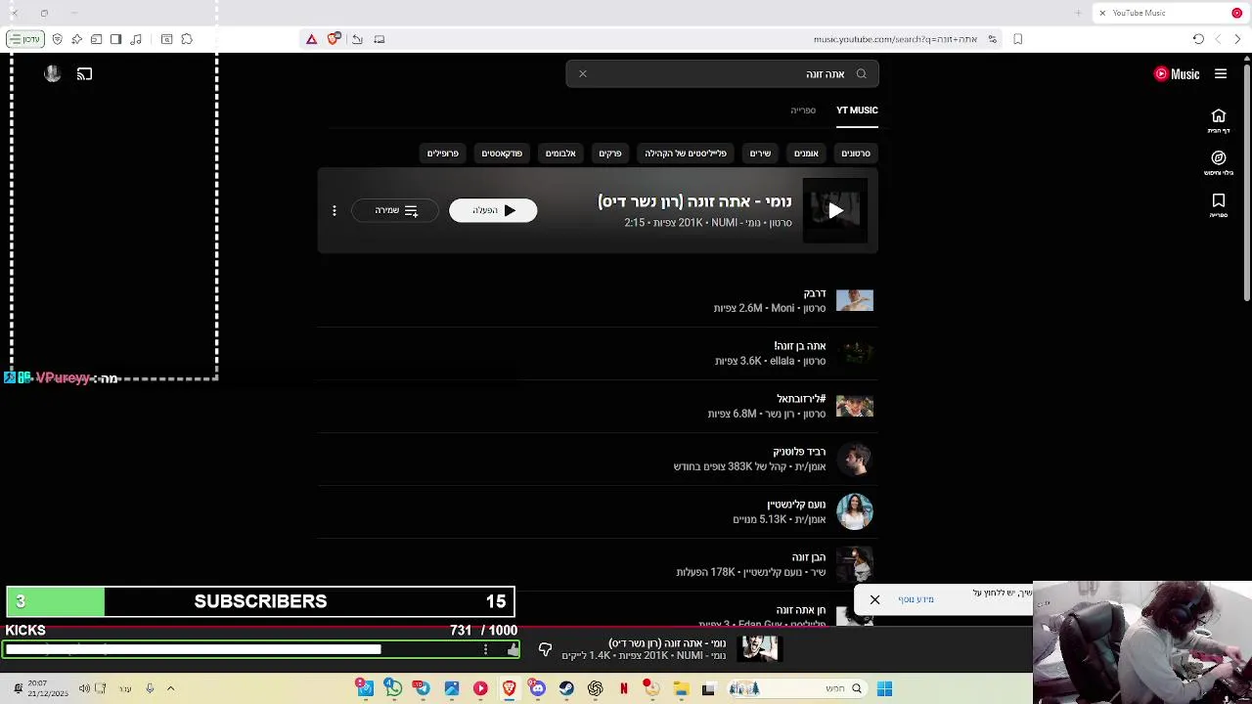Open artist נועם קלינשטיין

[x=597, y=511]
